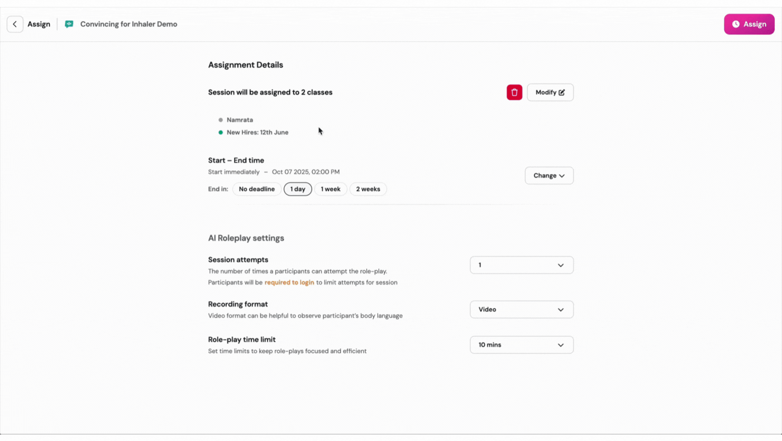Open the Session attempts dropdown
The height and width of the screenshot is (441, 782).
[x=521, y=265]
